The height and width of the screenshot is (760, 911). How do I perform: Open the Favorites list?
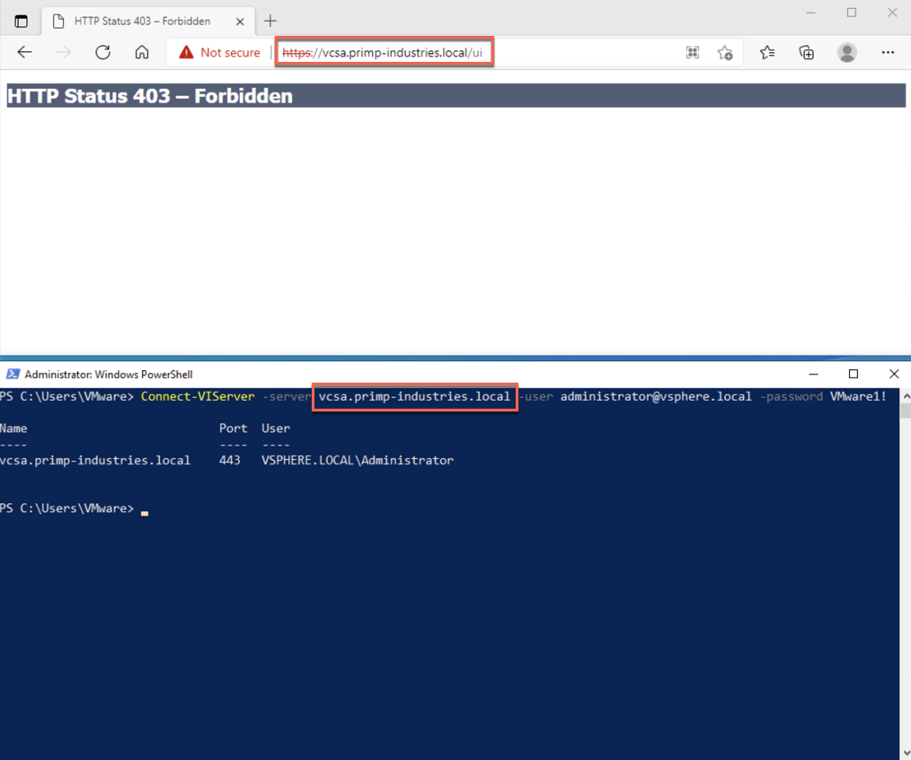click(766, 52)
